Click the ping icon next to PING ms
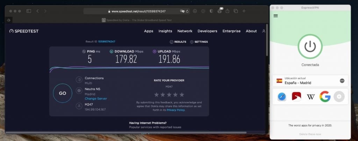Viewport: 358px width, 141px height. coord(84,51)
